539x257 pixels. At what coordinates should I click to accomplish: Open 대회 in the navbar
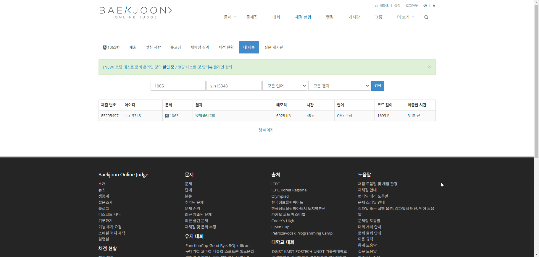(276, 17)
